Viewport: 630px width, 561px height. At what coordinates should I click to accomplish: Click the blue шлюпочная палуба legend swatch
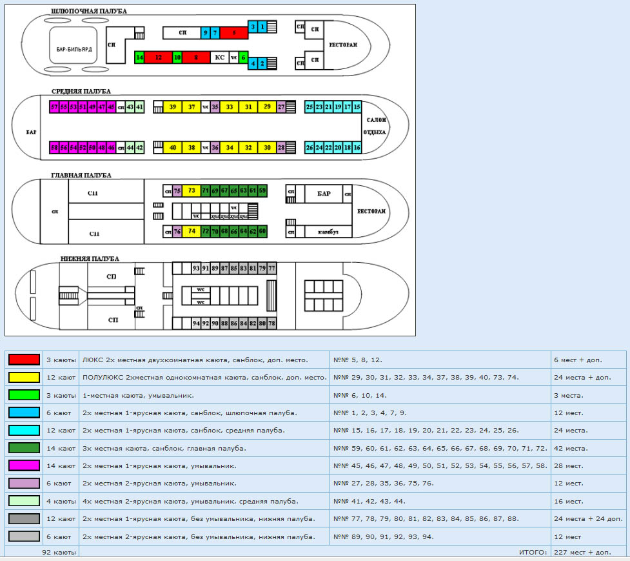pos(24,413)
